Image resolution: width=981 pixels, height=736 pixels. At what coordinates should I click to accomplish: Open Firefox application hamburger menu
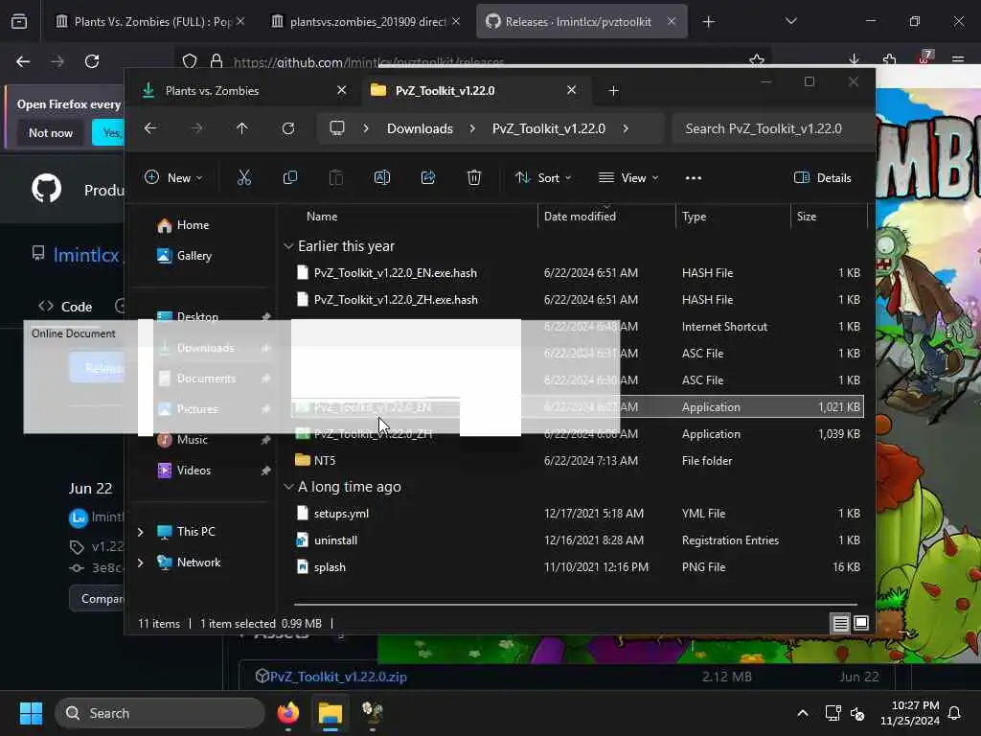(958, 60)
